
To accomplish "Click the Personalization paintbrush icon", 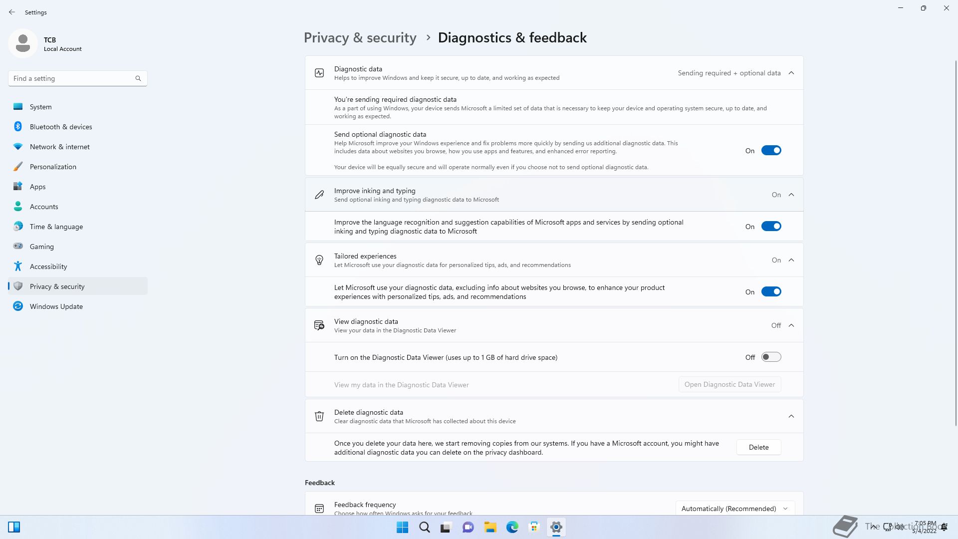I will [x=18, y=167].
